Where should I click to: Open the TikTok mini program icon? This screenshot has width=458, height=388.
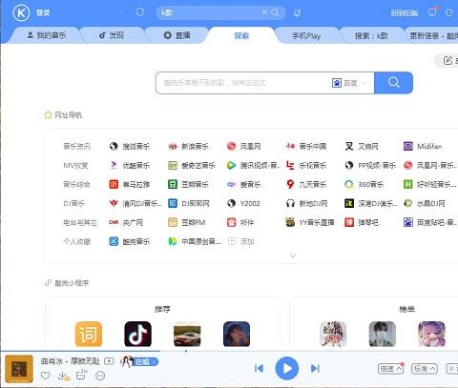(x=137, y=334)
